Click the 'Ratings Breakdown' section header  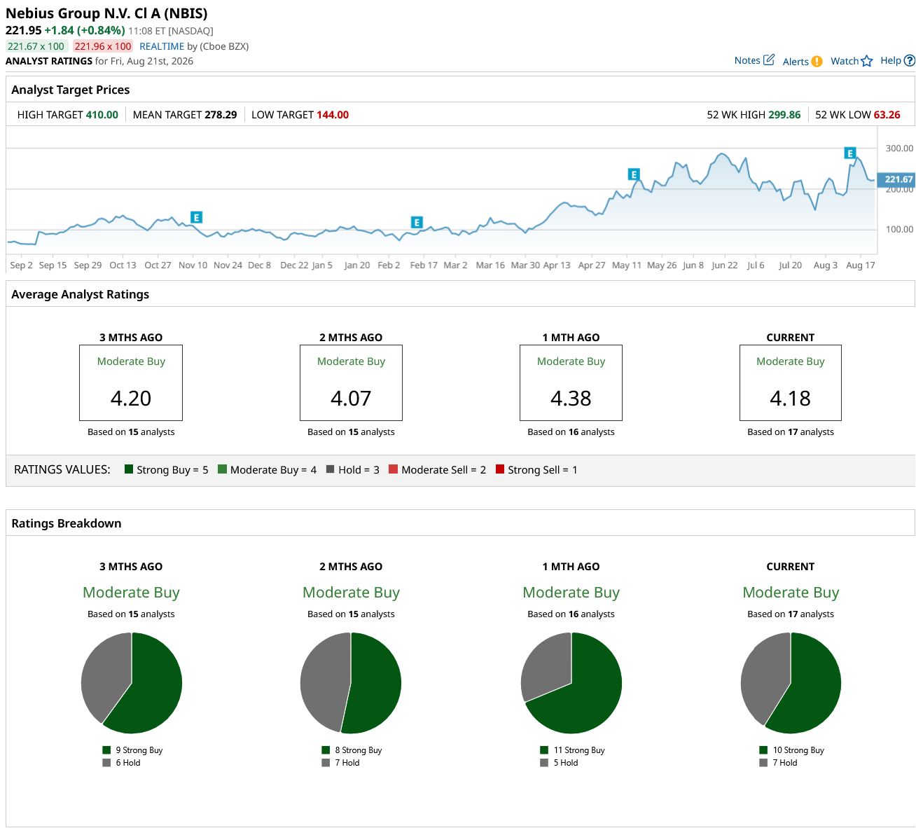[x=67, y=523]
